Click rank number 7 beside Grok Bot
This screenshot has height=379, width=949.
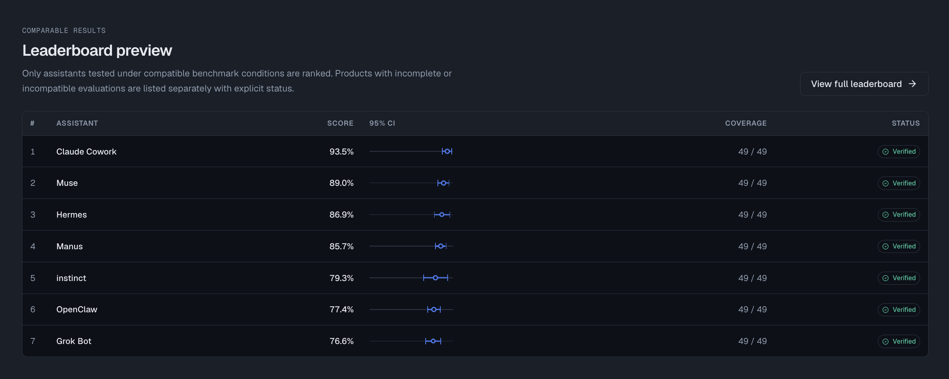[x=33, y=341]
